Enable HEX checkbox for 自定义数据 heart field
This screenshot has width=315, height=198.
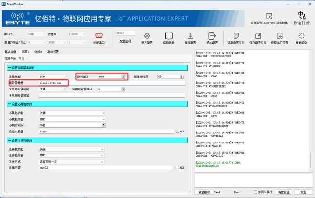click(177, 131)
